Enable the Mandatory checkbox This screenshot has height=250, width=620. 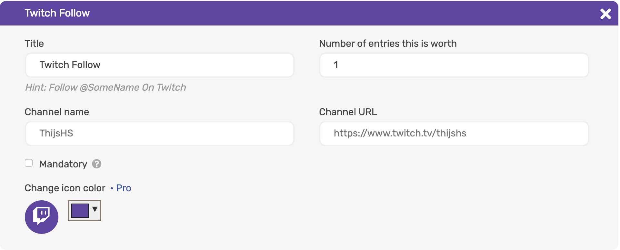(x=29, y=163)
